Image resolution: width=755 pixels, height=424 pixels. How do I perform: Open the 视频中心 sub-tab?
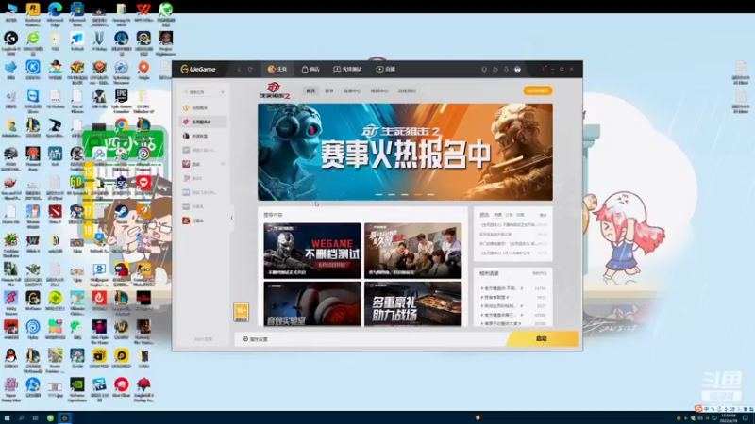pyautogui.click(x=379, y=90)
